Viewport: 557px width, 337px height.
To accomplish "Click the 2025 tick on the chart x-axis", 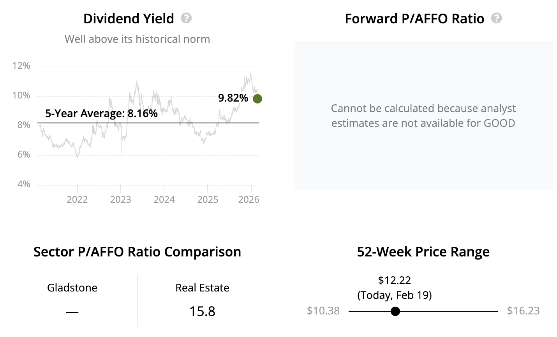I will (x=208, y=200).
